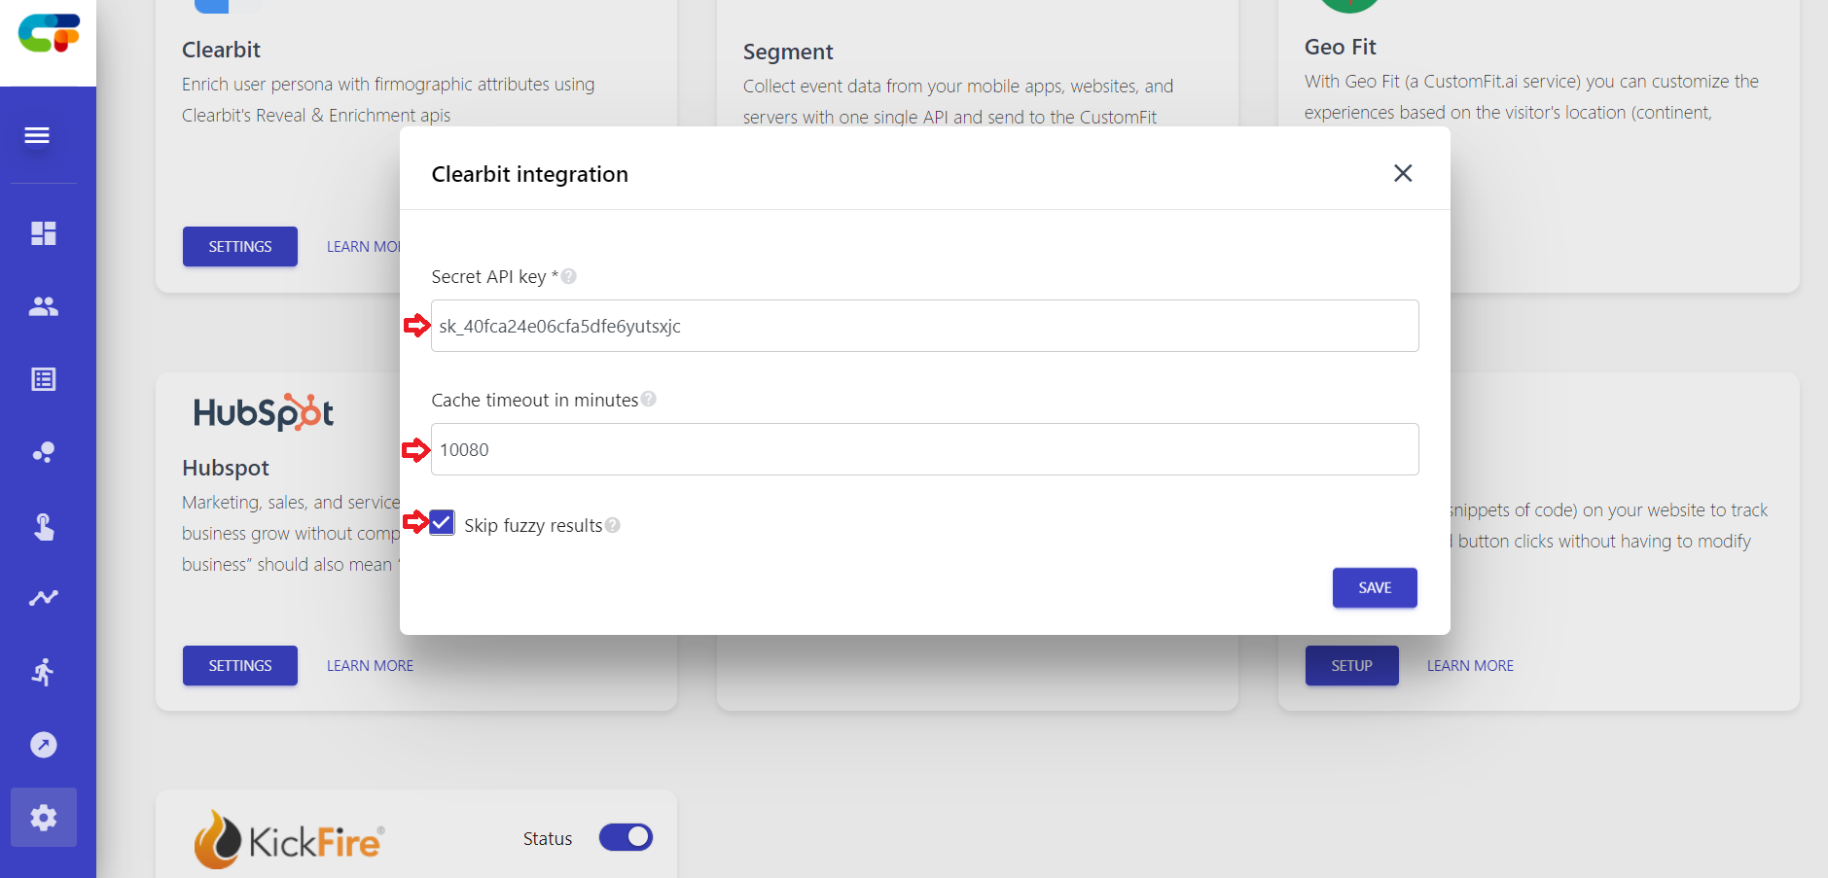
Task: Open Hubspot card SETTINGS button
Action: click(x=240, y=666)
